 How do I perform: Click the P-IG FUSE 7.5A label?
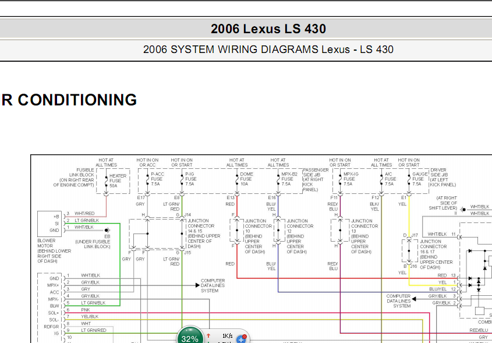[x=191, y=179]
